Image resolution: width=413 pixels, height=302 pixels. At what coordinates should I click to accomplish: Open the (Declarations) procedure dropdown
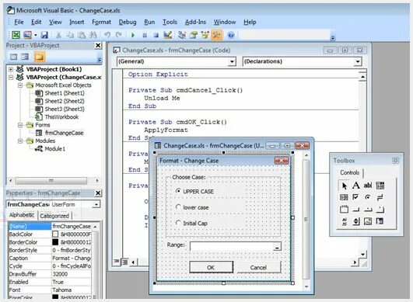coord(358,61)
